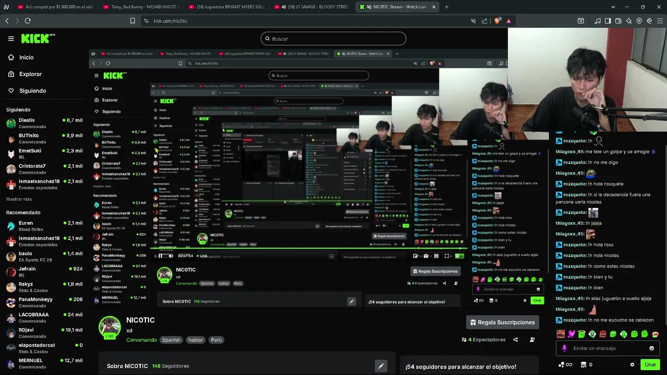
Task: Switch to the Tainy, Bad Bunny MOJABI GHOST tab
Action: [x=141, y=7]
